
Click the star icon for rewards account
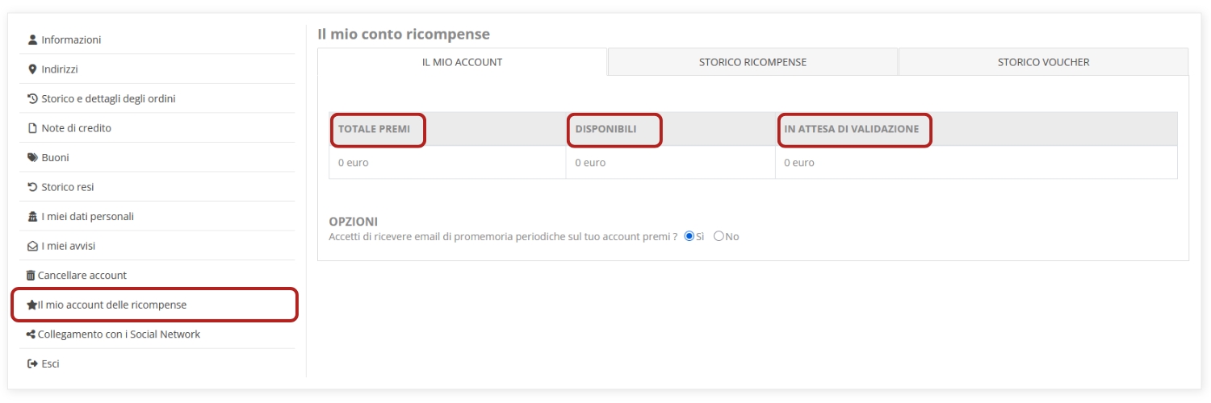(x=31, y=305)
